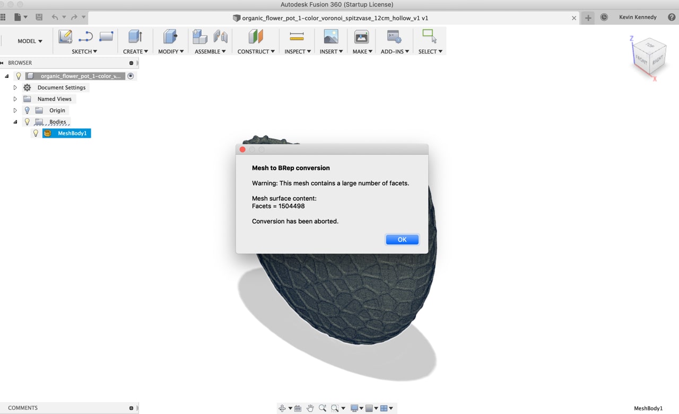Viewport: 679px width, 414px height.
Task: Select the Extrude tool in Create
Action: pos(135,37)
